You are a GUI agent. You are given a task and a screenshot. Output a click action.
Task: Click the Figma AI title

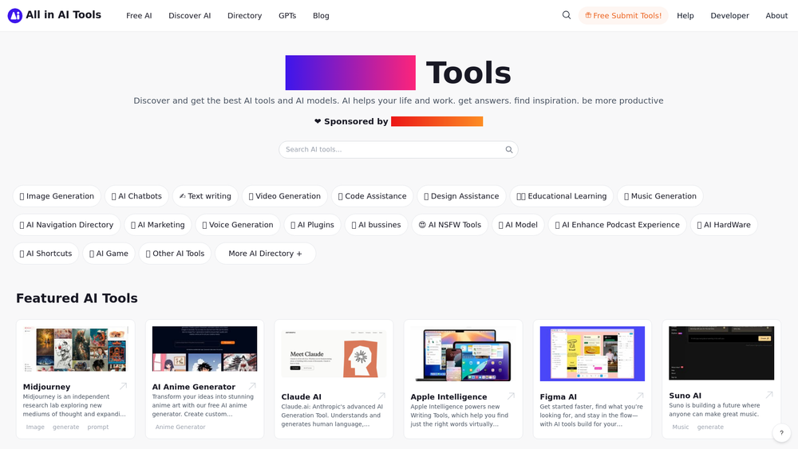[x=559, y=396]
